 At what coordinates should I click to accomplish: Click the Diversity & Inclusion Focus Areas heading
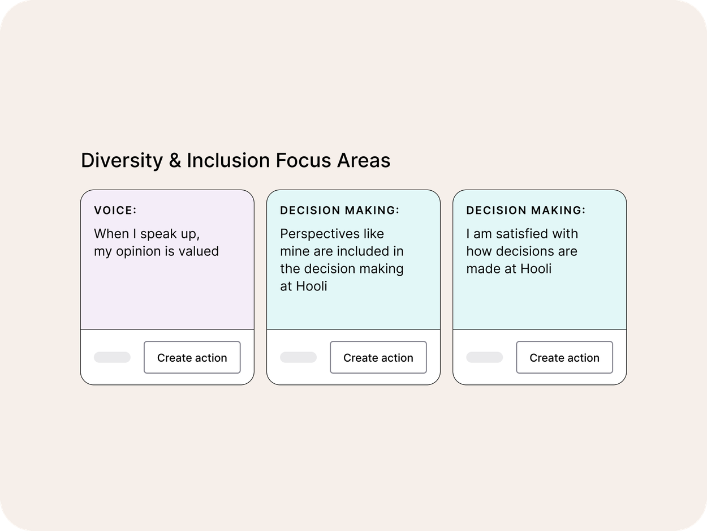(x=236, y=161)
